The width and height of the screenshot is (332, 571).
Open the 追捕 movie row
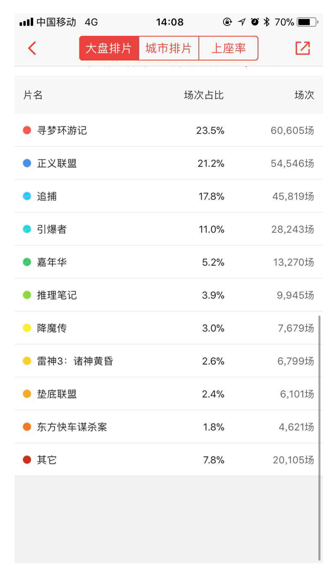[x=169, y=196]
